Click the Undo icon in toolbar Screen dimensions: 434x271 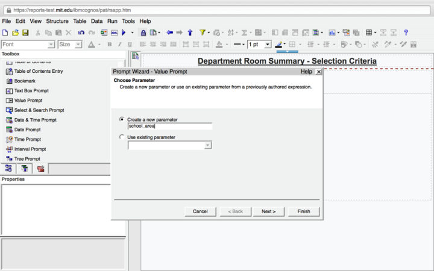pos(81,33)
